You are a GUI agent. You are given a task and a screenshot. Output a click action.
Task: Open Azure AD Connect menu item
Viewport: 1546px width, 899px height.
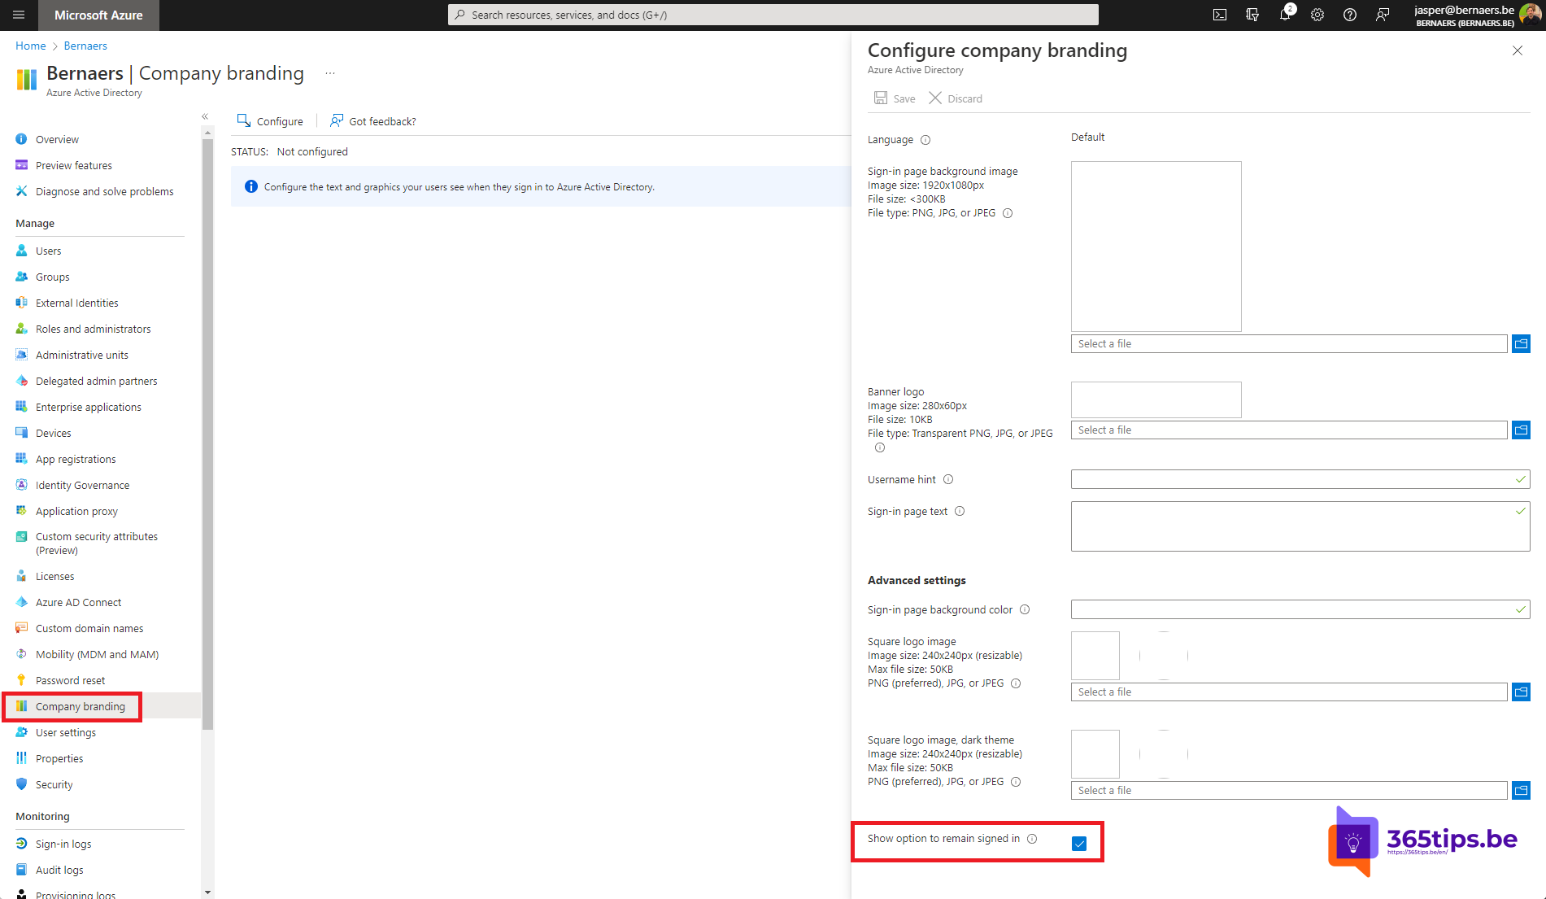coord(78,603)
